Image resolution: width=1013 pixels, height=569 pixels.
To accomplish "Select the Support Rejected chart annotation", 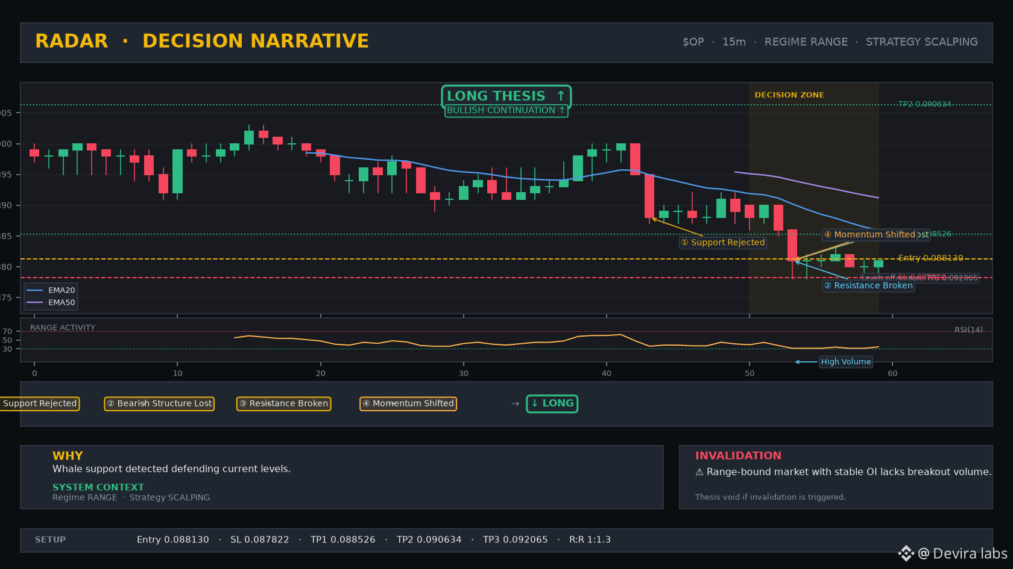I will point(723,242).
